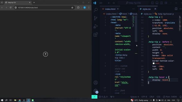
Task: Open the Manage gear in activity bar
Action: [x=96, y=91]
